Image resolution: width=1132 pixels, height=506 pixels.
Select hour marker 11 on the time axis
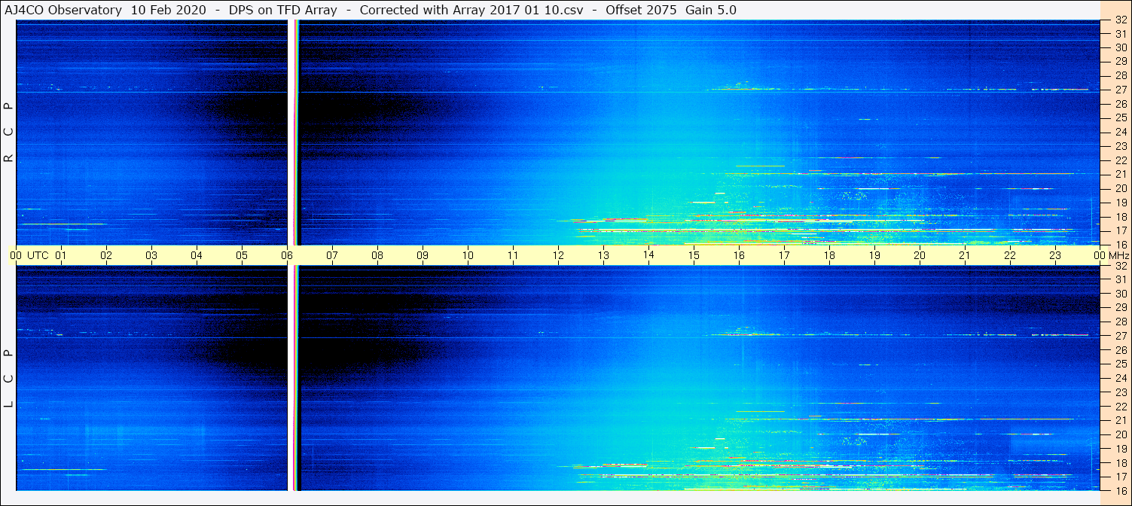513,255
